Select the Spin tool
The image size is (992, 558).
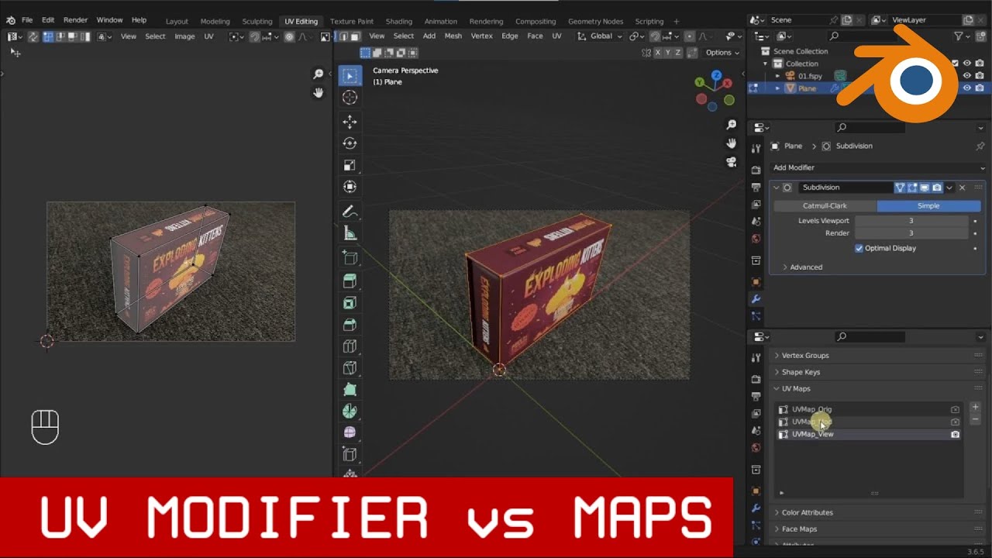click(x=350, y=412)
